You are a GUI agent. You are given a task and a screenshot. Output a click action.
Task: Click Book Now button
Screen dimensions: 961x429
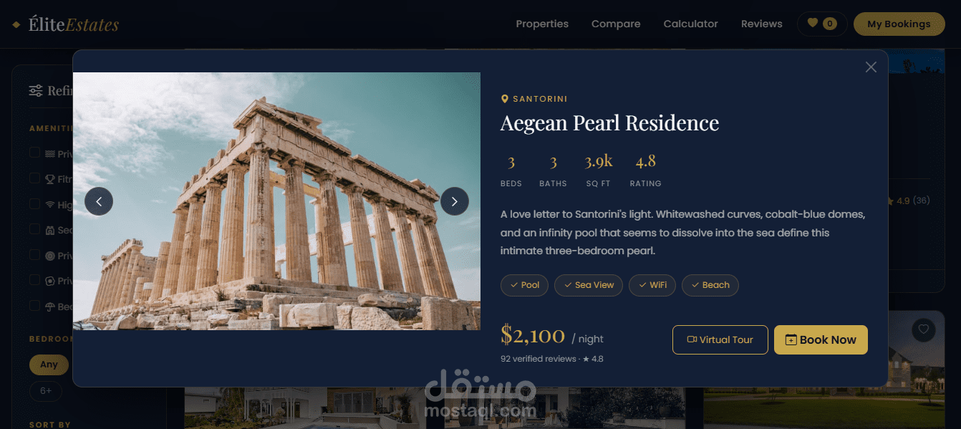pos(821,339)
